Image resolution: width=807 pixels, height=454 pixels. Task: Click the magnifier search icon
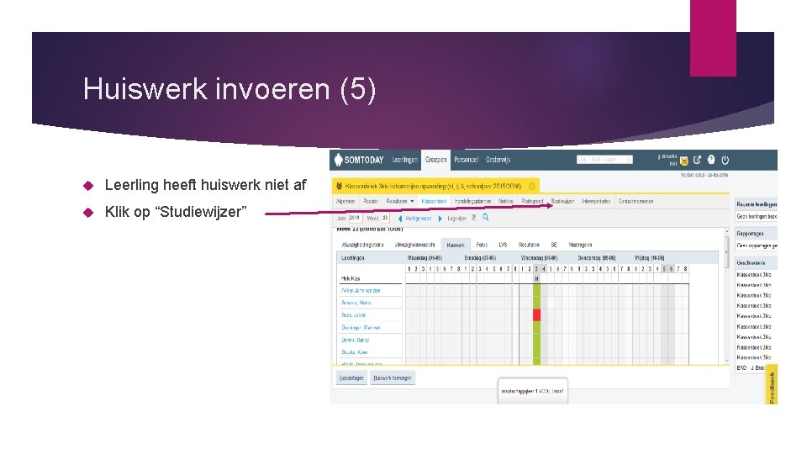coord(485,217)
